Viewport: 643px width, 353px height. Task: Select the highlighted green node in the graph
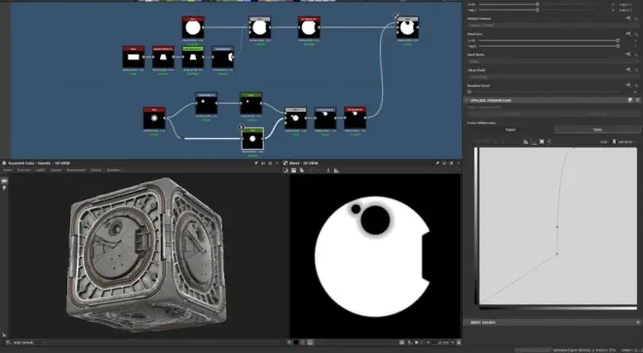click(x=252, y=138)
